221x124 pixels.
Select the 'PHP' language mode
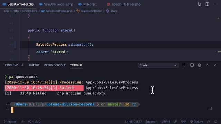click(183, 122)
